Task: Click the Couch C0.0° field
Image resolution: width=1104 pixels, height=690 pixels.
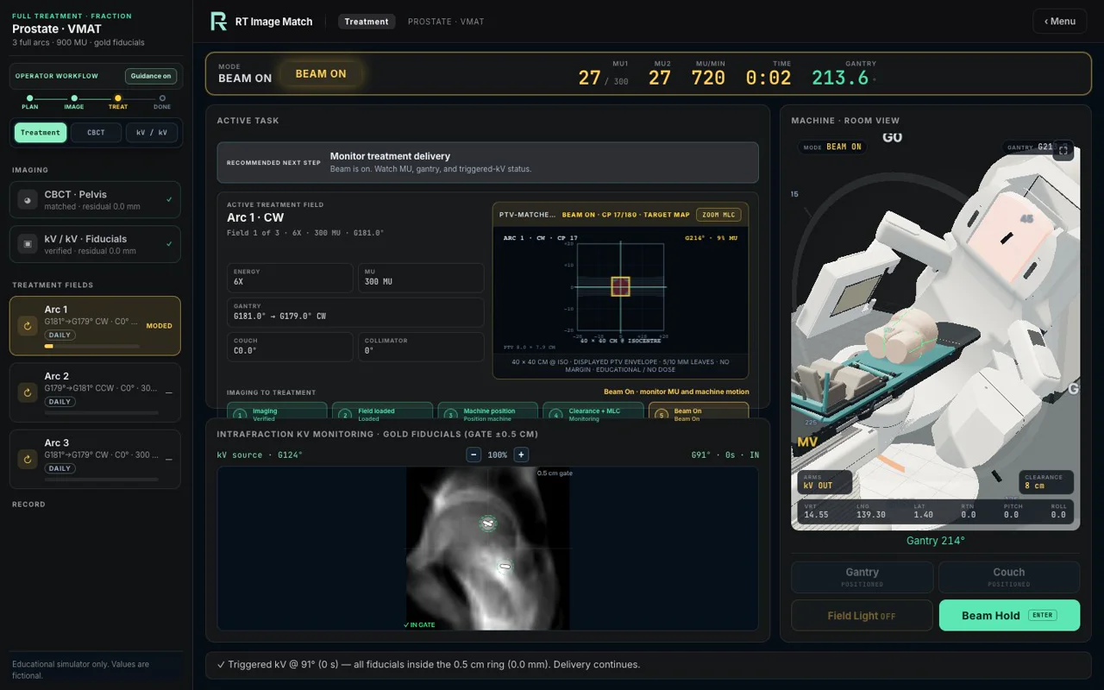Action: pos(290,347)
